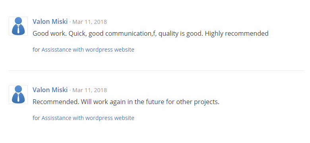
Task: Click the 'for' label in the bottom review
Action: click(37, 118)
